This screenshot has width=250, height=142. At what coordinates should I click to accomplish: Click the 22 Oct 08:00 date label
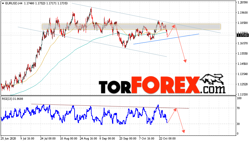(x=167, y=139)
